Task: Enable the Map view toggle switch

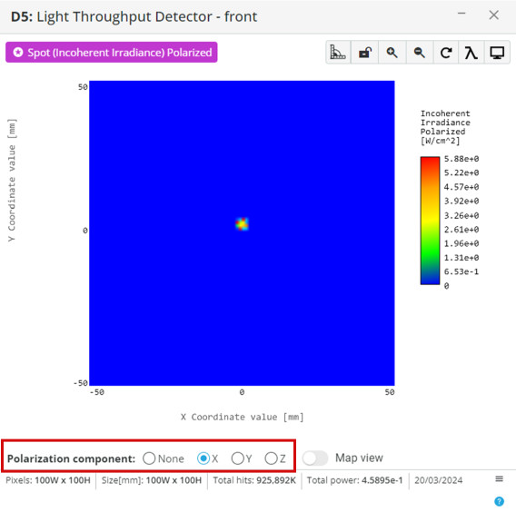Action: tap(315, 458)
